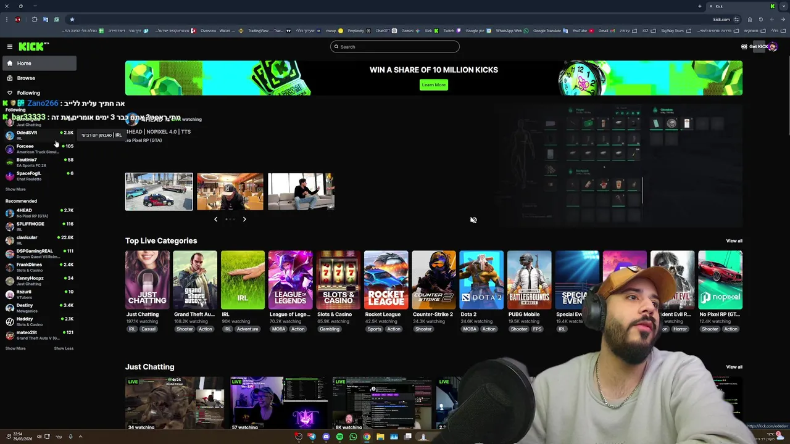Open the Rocket League category card
This screenshot has width=790, height=444.
point(386,280)
